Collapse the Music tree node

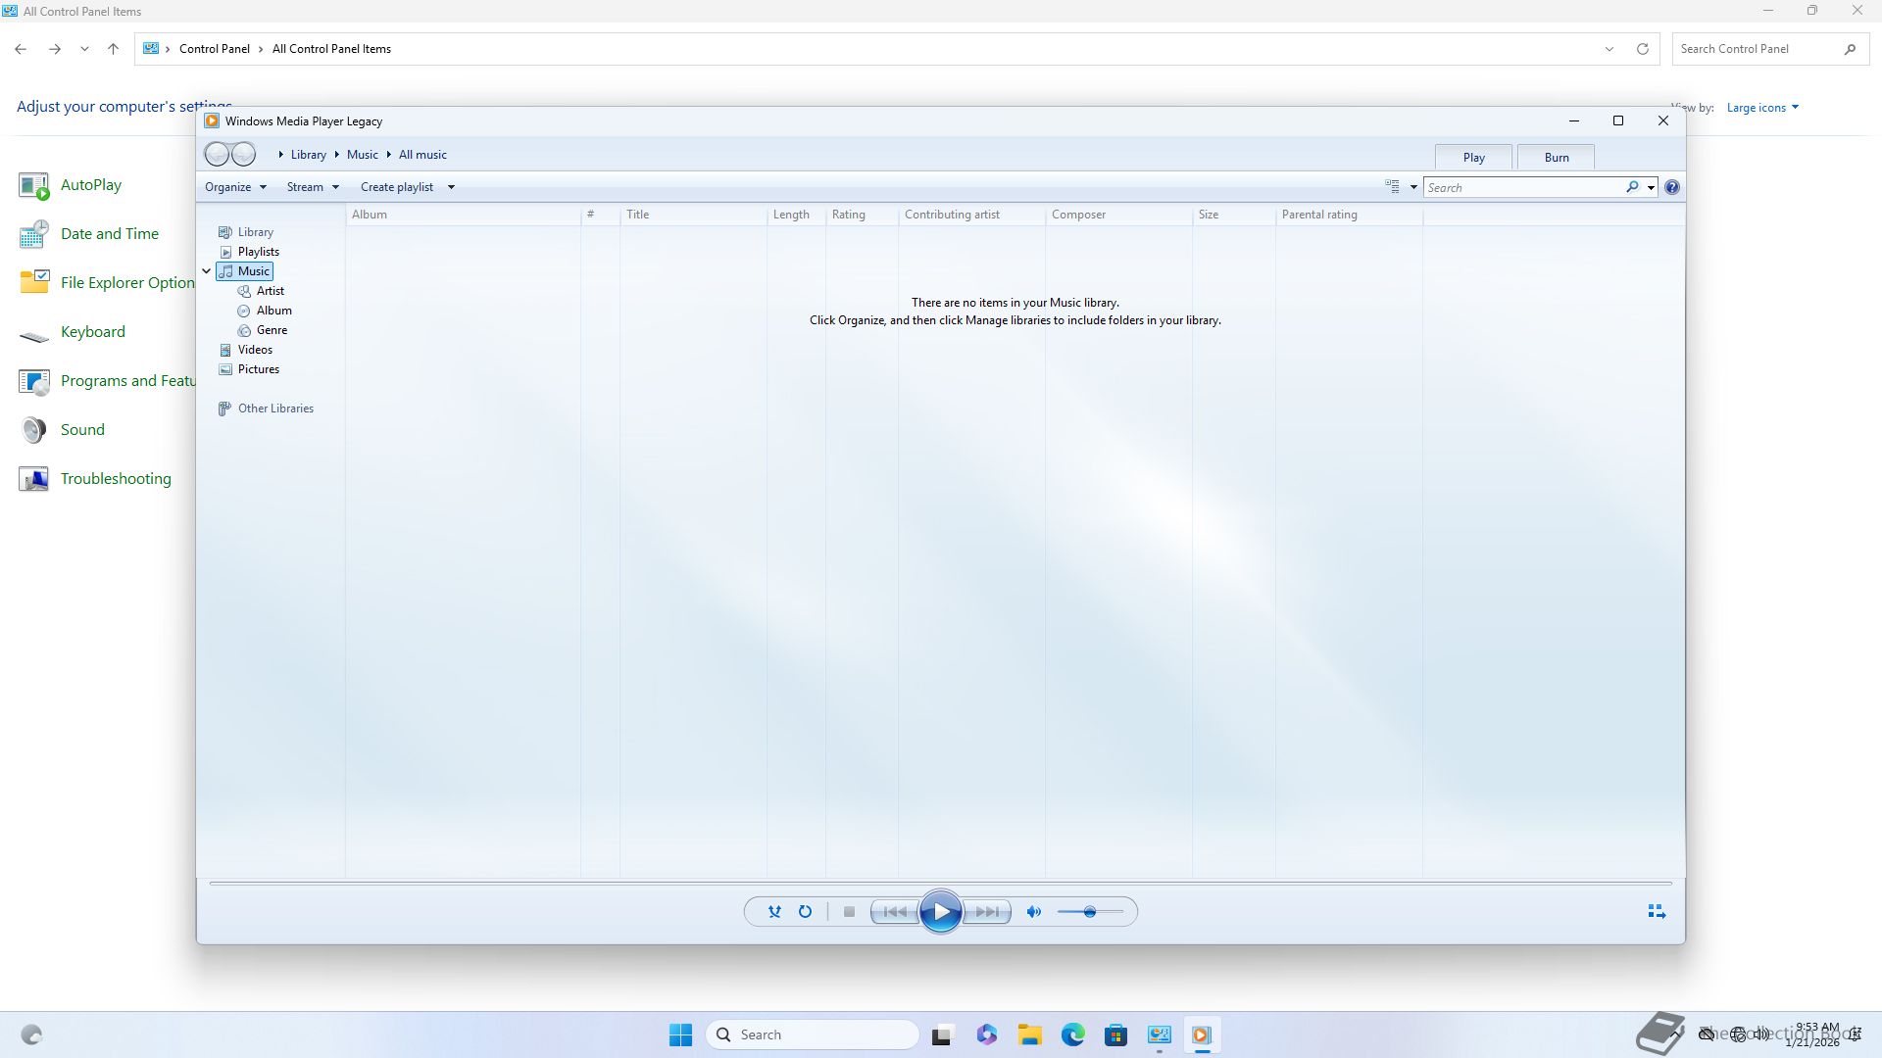(x=207, y=271)
